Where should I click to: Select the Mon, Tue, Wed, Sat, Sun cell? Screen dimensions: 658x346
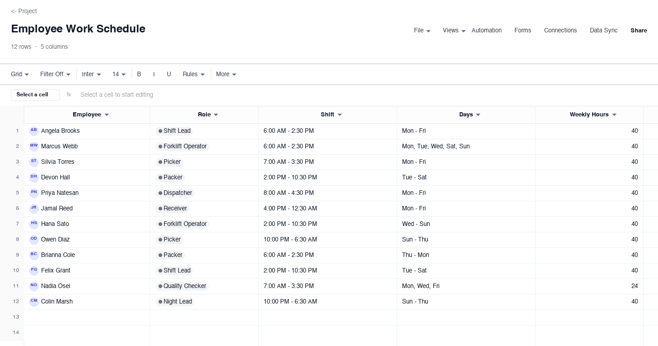pyautogui.click(x=466, y=147)
